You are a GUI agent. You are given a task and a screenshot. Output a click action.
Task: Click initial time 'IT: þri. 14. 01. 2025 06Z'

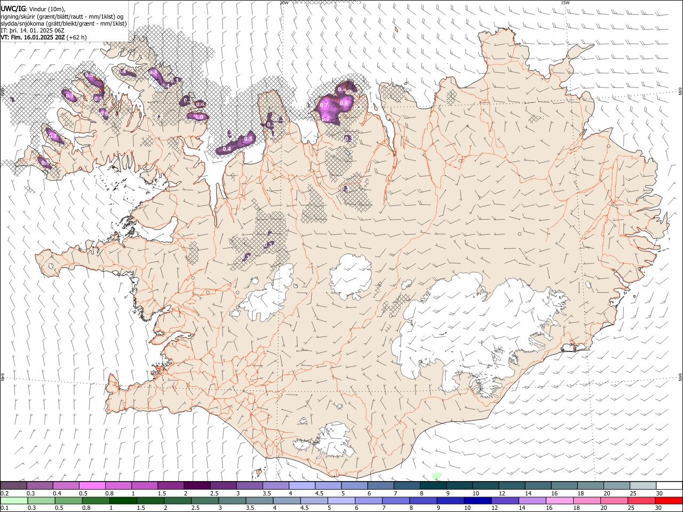click(33, 30)
